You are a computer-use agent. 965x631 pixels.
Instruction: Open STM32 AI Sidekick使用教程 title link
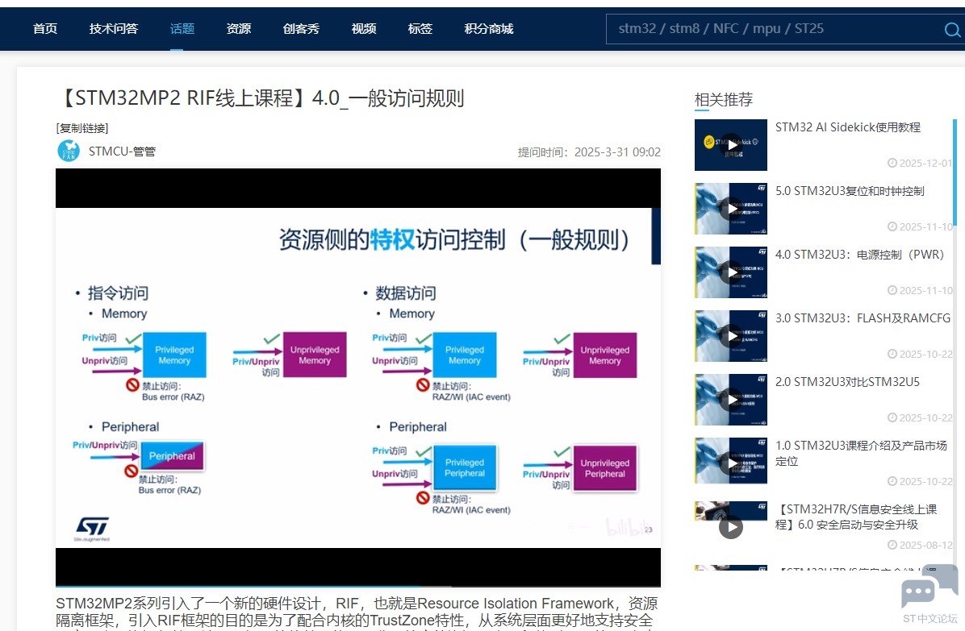click(847, 127)
